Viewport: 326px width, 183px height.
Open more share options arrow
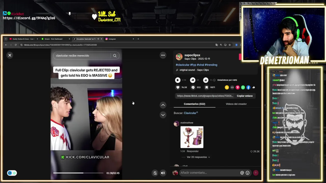tap(254, 87)
